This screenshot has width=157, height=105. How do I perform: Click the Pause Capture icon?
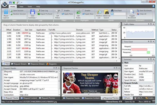coord(6,12)
